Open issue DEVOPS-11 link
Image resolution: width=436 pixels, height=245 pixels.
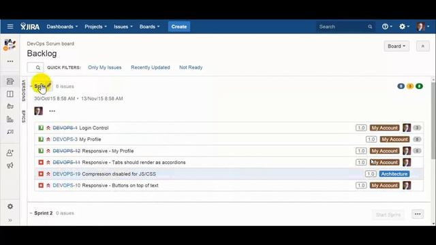pyautogui.click(x=67, y=162)
